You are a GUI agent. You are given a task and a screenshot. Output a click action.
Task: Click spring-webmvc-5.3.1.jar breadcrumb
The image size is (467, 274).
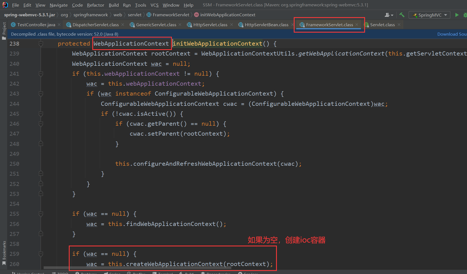(30, 15)
